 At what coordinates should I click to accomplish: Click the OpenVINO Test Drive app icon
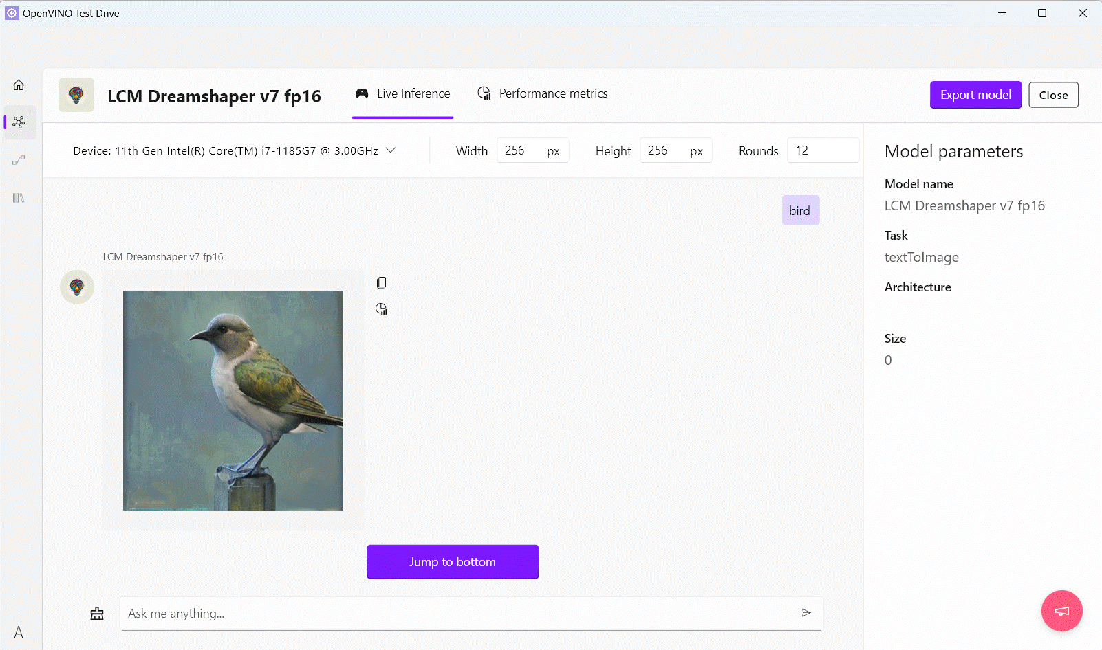12,13
